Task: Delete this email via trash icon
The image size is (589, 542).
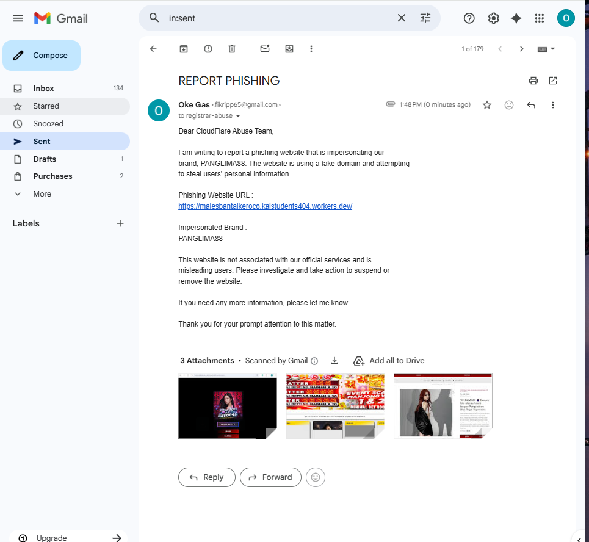Action: point(232,49)
